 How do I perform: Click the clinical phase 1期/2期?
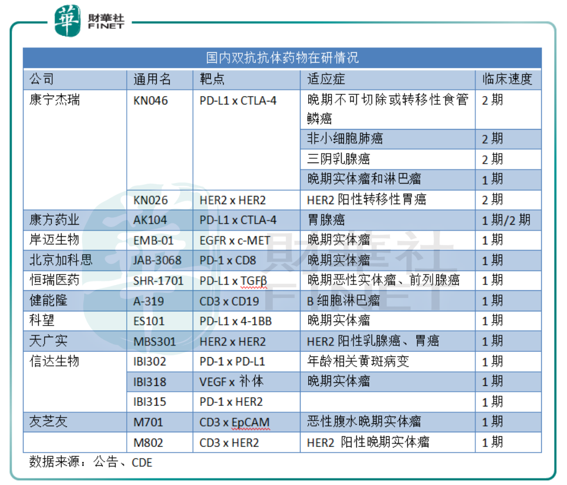click(506, 220)
